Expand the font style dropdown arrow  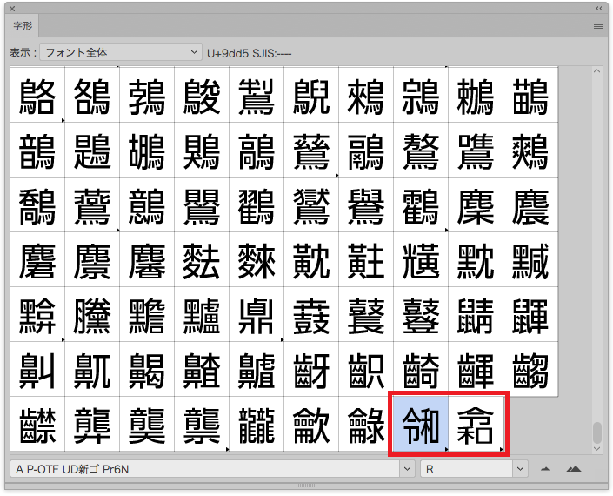pyautogui.click(x=520, y=469)
